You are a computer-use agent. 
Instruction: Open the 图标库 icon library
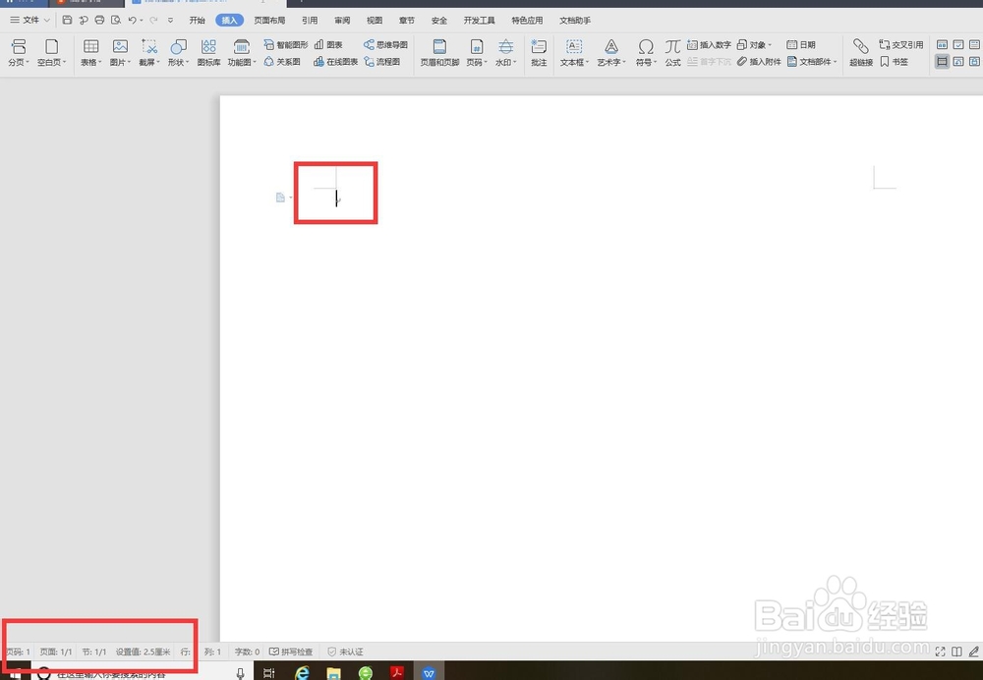pos(208,52)
